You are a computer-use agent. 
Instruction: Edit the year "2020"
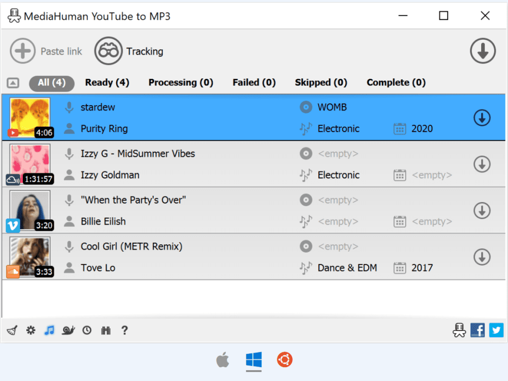point(422,129)
